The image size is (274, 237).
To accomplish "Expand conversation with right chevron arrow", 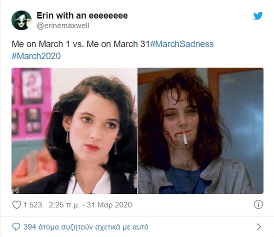I will click(x=259, y=226).
